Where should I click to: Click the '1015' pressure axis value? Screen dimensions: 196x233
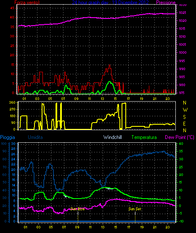[x=182, y=29]
